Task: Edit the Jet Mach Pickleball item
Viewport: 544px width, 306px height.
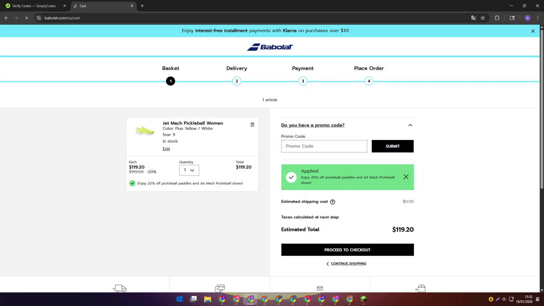Action: (x=166, y=149)
